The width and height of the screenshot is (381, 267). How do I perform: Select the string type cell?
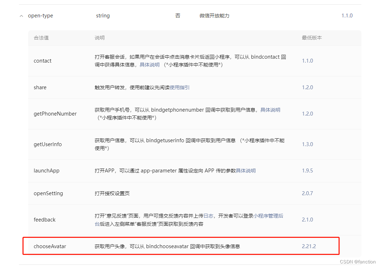[x=103, y=16]
